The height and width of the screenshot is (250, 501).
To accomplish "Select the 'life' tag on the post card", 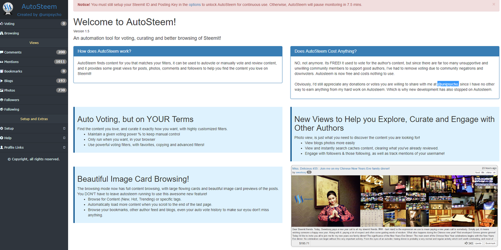I will [483, 172].
